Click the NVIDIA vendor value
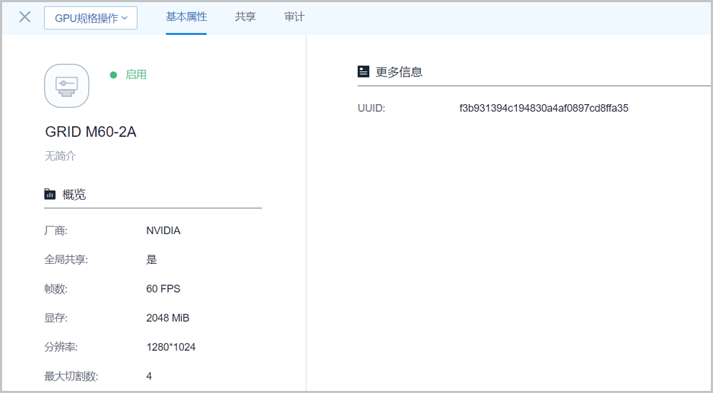Image resolution: width=713 pixels, height=393 pixels. point(163,230)
